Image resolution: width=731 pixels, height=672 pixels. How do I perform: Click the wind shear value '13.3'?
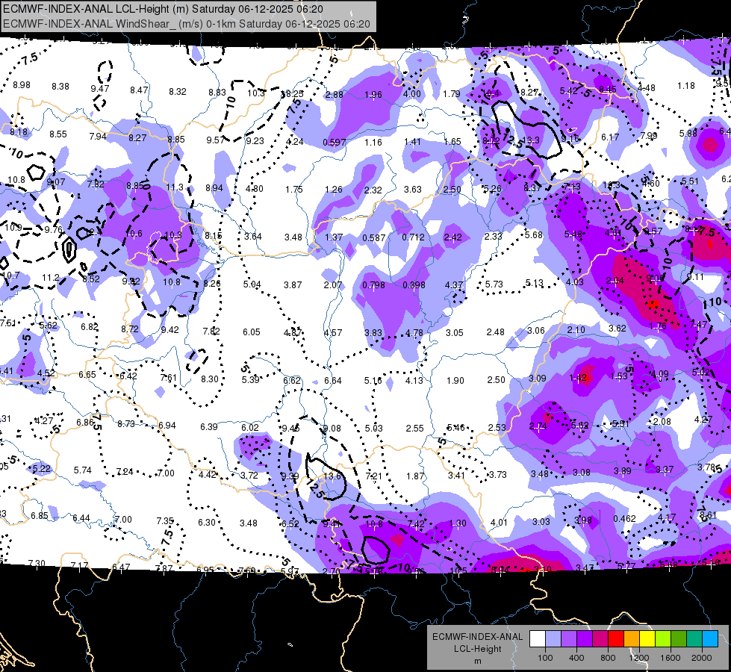coord(532,140)
